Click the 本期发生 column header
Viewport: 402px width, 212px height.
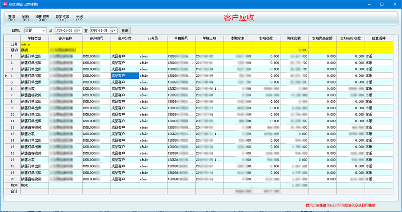tap(238, 38)
